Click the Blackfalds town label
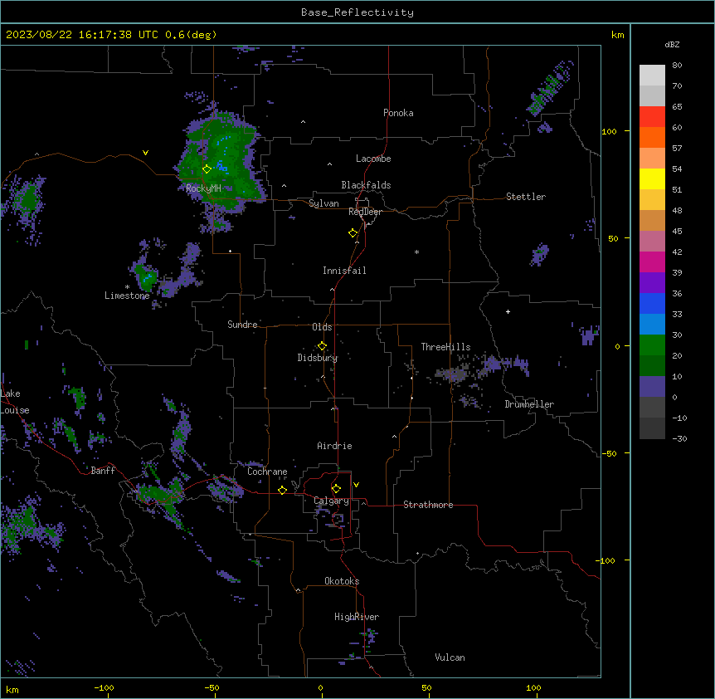This screenshot has height=699, width=715. point(366,185)
